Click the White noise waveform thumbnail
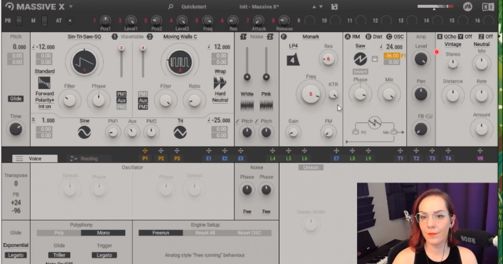The height and width of the screenshot is (264, 503). coord(247,105)
